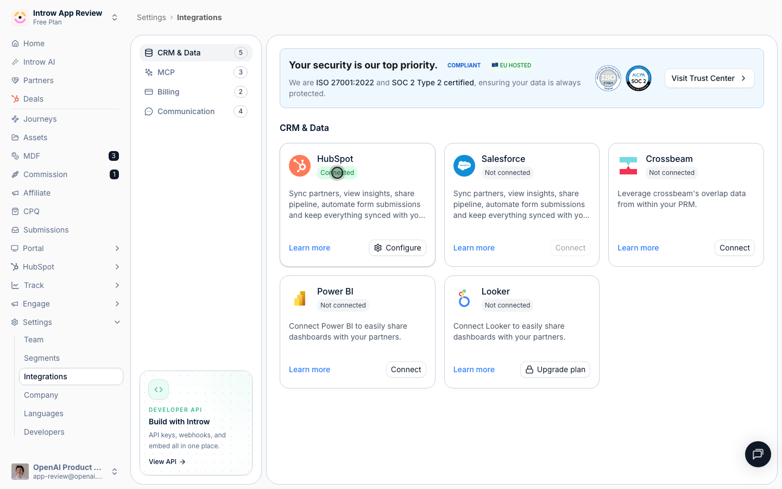782x489 pixels.
Task: Open the chat support widget
Action: 758,454
